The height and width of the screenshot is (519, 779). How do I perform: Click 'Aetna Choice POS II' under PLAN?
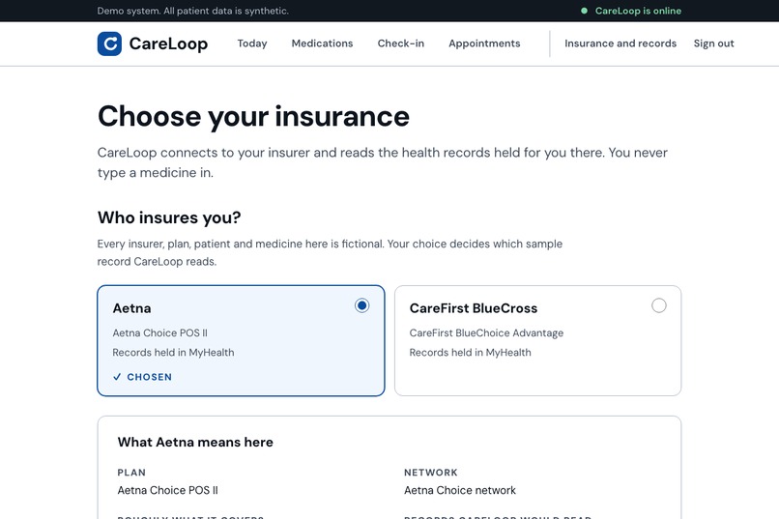tap(167, 490)
